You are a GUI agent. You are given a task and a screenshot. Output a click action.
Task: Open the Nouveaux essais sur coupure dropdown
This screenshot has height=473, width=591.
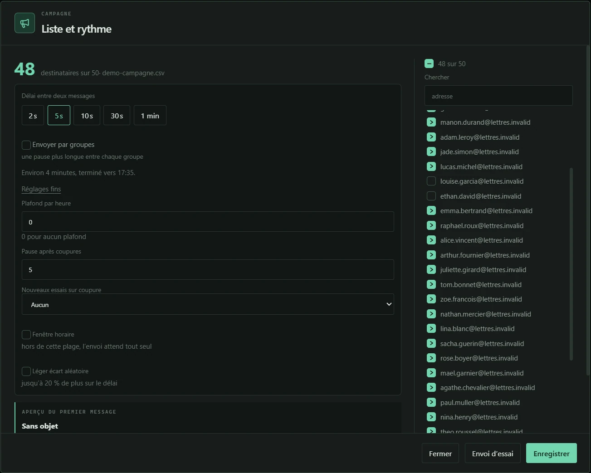[x=208, y=304]
